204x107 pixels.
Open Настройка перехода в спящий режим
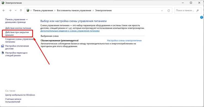point(16,54)
